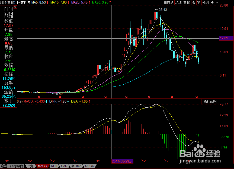This screenshot has height=169, width=234.
Task: Click the 17.02 price axis highlight
Action: pos(226,38)
